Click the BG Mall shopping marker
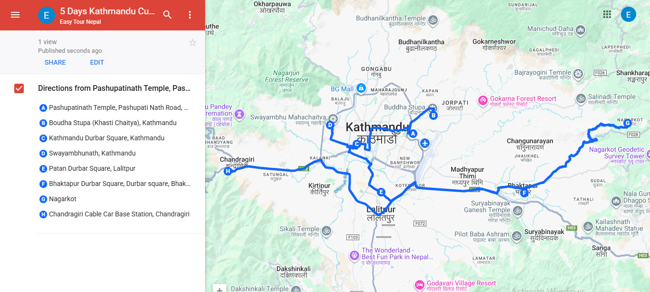 361,88
